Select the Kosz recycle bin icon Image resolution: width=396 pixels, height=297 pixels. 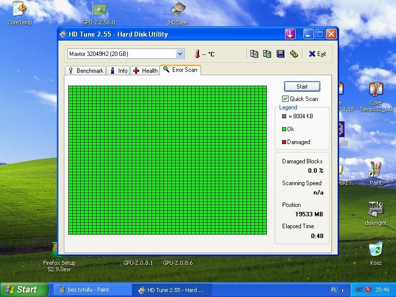pyautogui.click(x=376, y=253)
